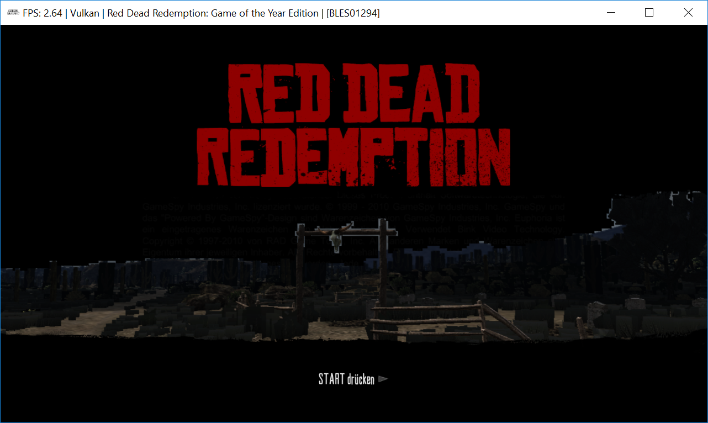Click the "REDEMPTION" word in the logo

(x=353, y=158)
